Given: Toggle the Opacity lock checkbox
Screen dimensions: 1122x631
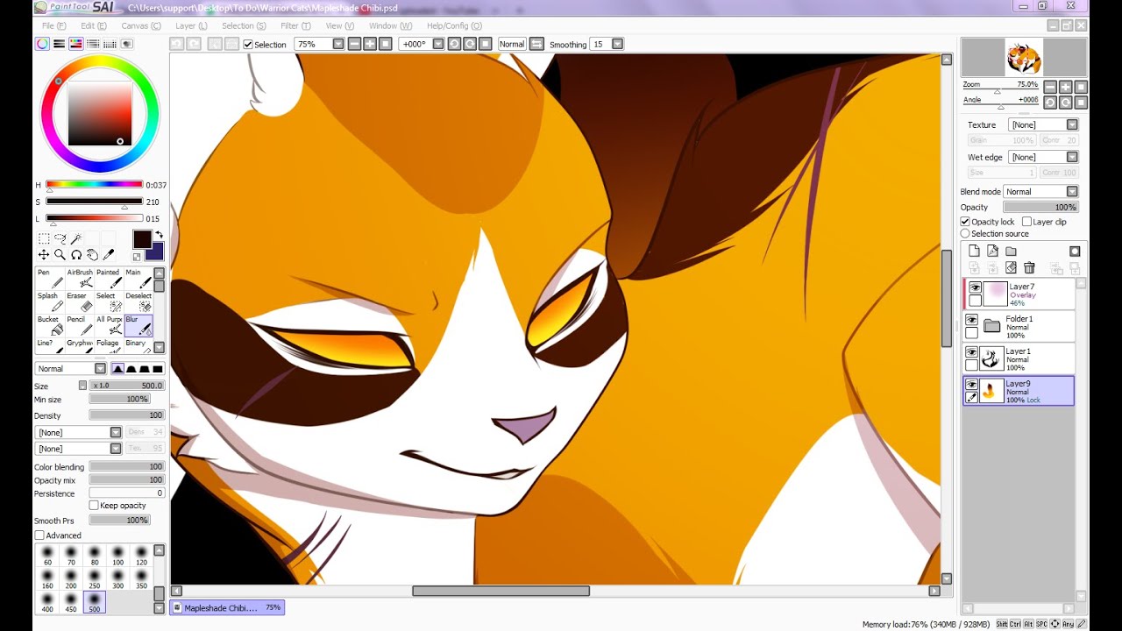Looking at the screenshot, I should (x=965, y=222).
